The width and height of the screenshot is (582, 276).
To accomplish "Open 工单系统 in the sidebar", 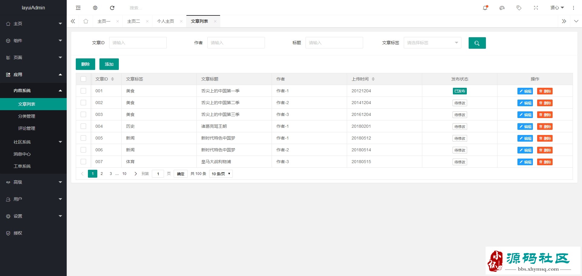I will (33, 166).
